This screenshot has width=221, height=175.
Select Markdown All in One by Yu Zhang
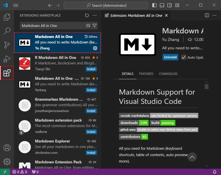(x=58, y=43)
